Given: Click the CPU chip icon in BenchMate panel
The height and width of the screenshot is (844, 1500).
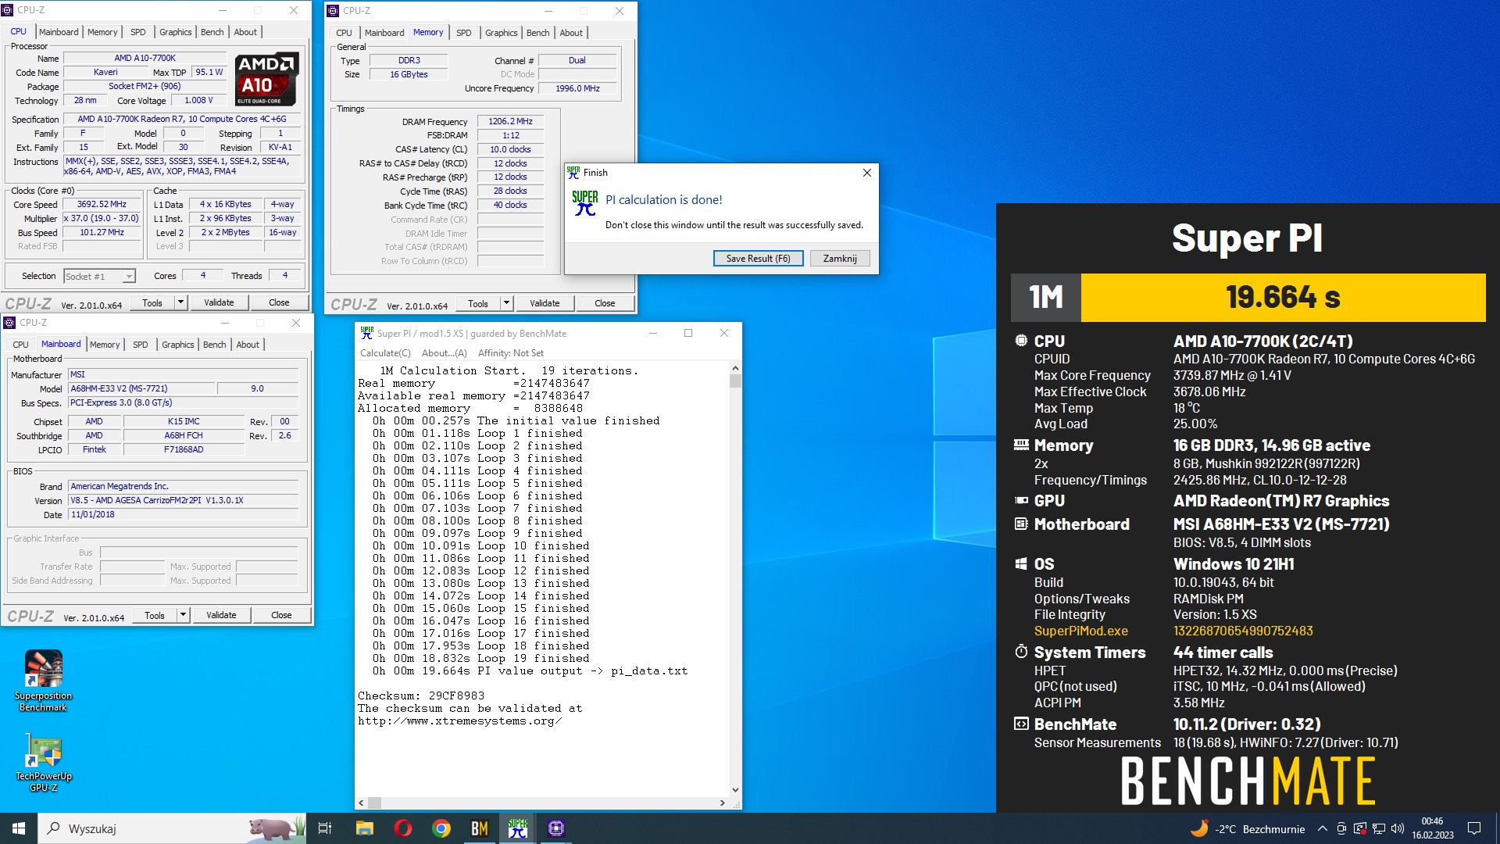Looking at the screenshot, I should pyautogui.click(x=1021, y=341).
